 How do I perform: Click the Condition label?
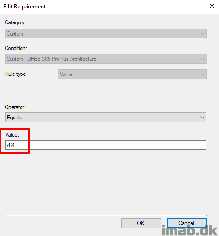16,48
